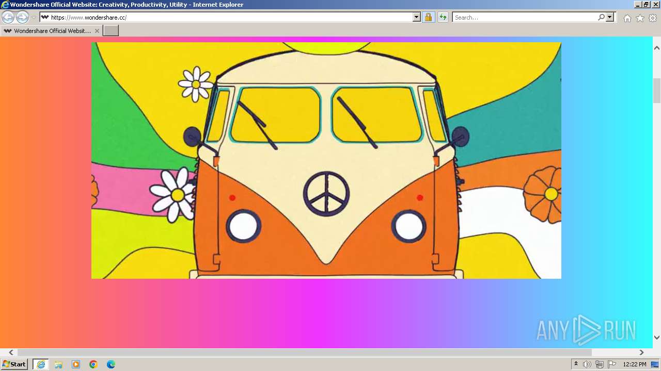The width and height of the screenshot is (661, 371).
Task: Open the search provider dropdown arrow
Action: point(610,18)
